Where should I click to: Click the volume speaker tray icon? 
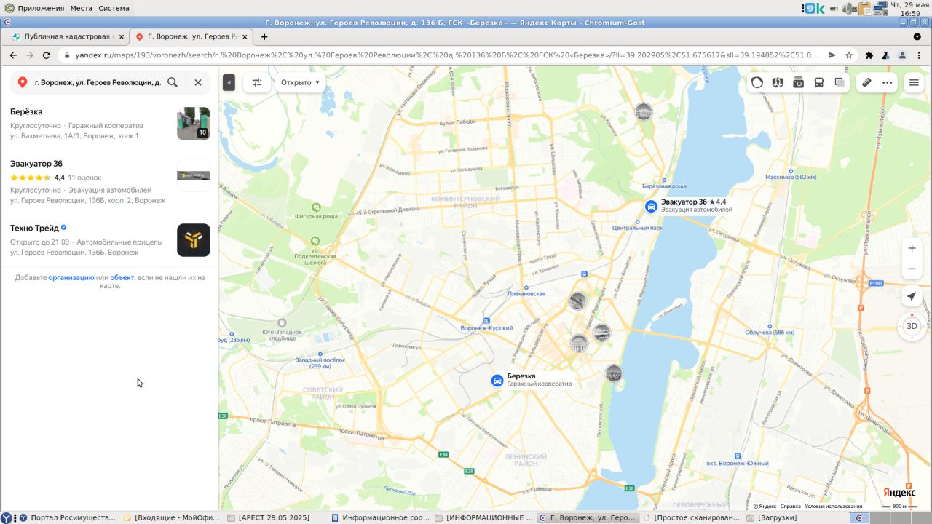coord(849,9)
